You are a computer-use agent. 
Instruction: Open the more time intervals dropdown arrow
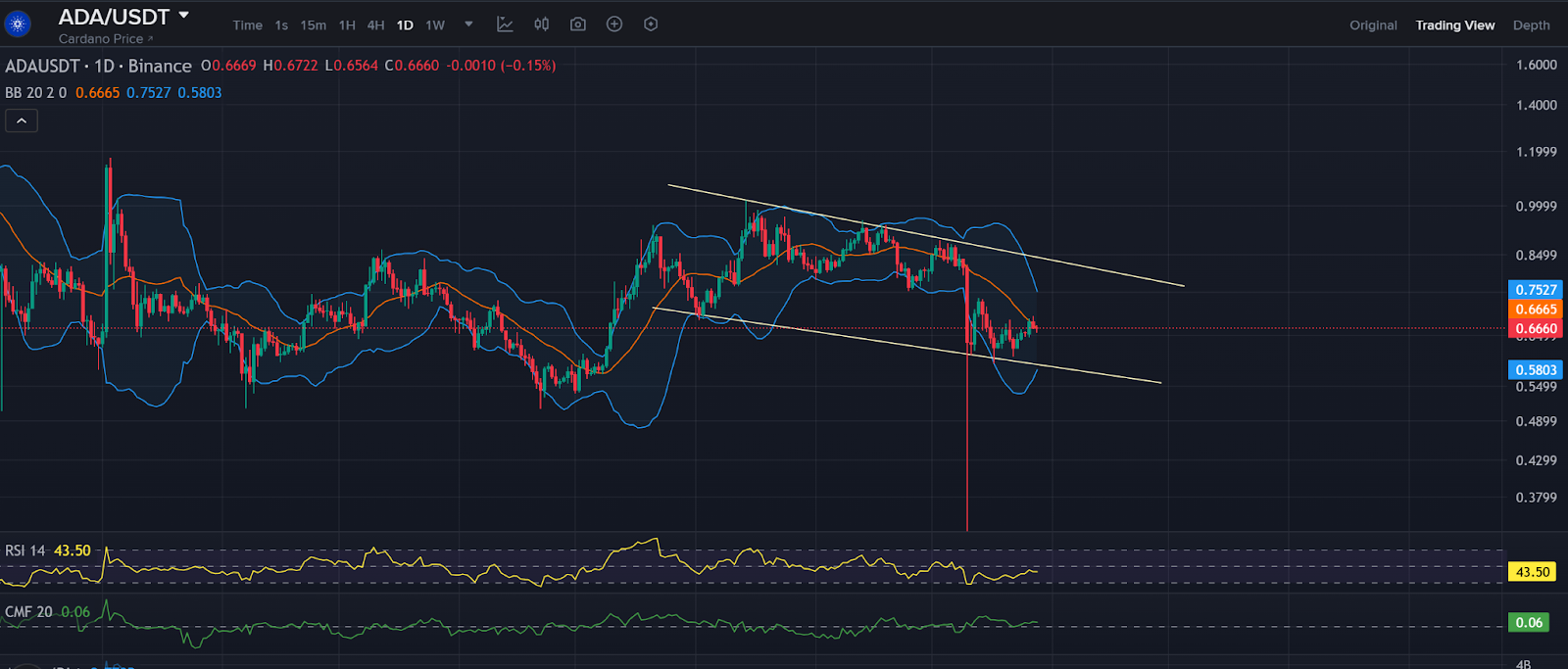pos(468,24)
